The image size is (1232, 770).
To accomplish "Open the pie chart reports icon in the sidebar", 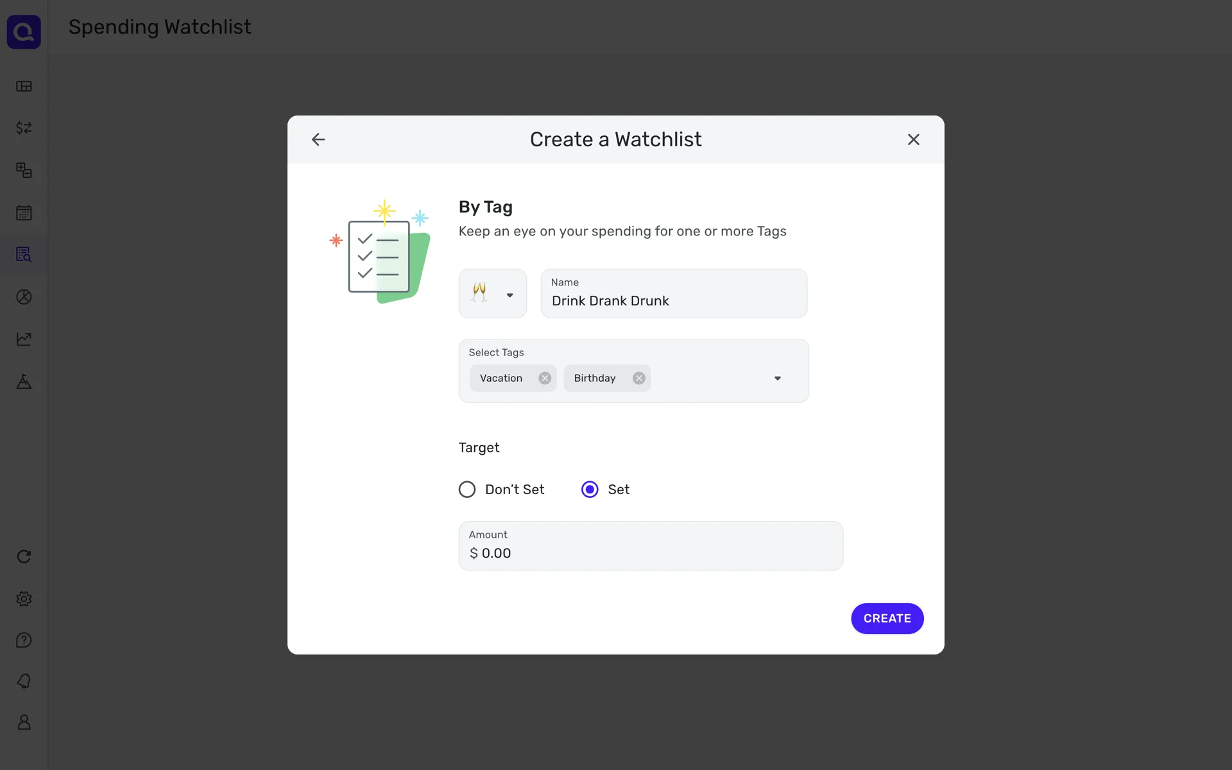I will (24, 297).
